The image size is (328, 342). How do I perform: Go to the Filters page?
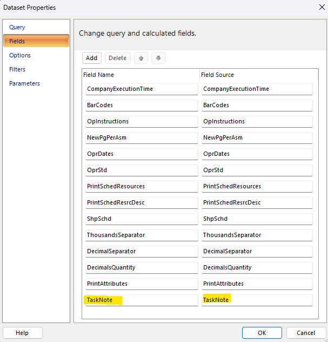[17, 69]
